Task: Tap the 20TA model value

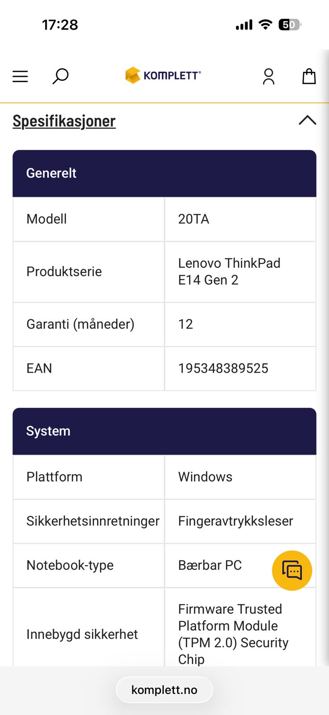Action: [194, 219]
